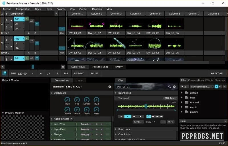The height and width of the screenshot is (146, 228).
Task: Collapse the composition Dashboard section
Action: (x=52, y=93)
